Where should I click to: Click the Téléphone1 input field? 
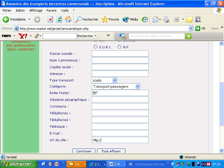point(120,113)
